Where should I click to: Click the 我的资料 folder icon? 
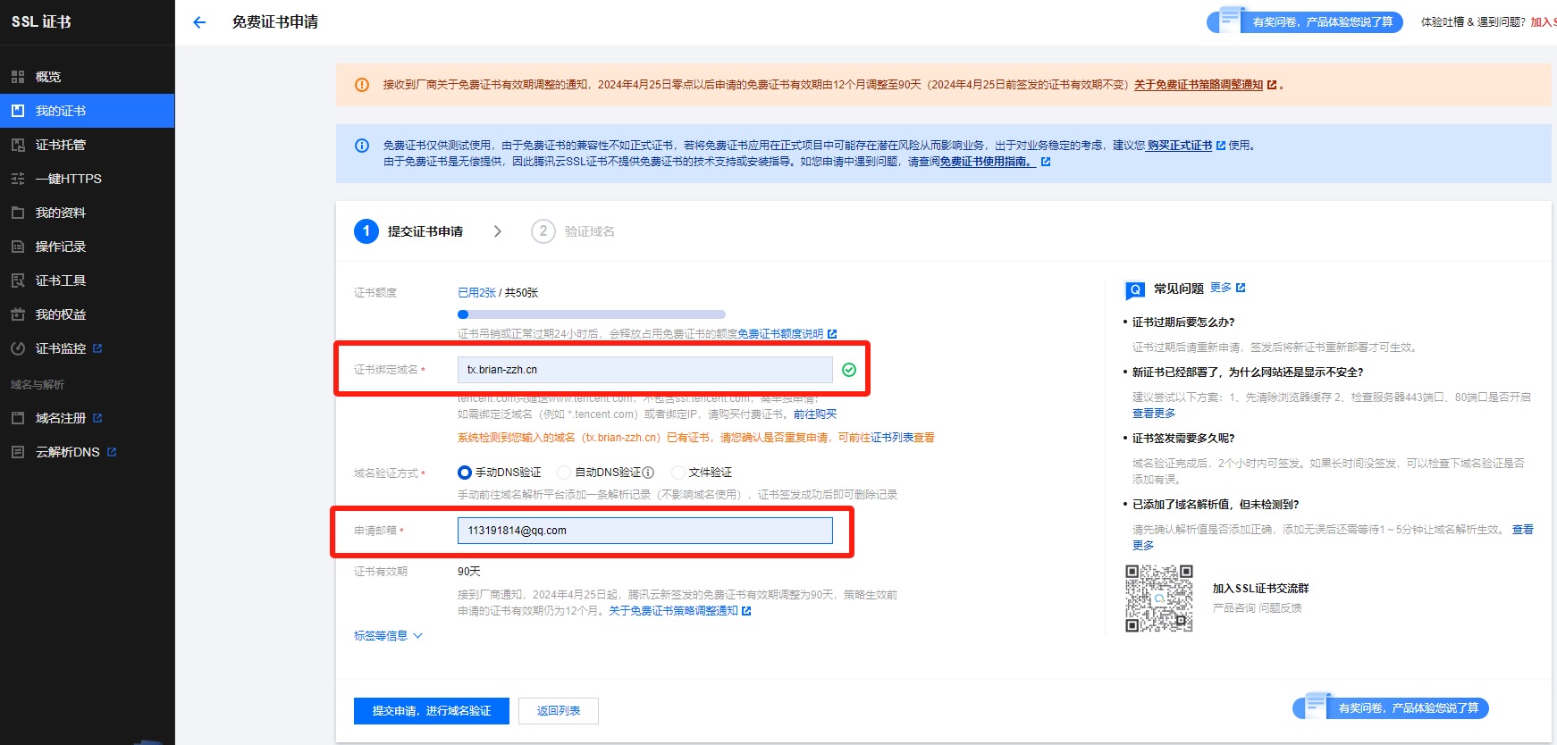coord(18,213)
